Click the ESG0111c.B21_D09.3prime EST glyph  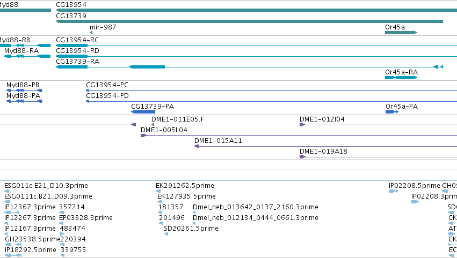8,202
